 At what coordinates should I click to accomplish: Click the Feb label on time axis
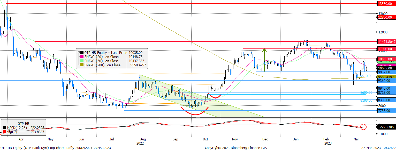tap(326, 139)
